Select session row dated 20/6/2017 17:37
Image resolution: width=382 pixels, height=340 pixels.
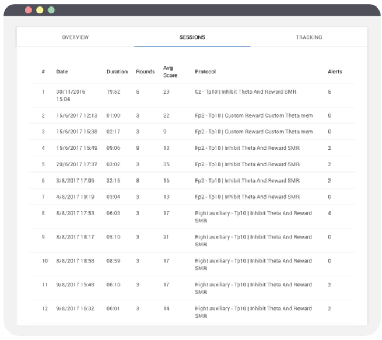77,165
